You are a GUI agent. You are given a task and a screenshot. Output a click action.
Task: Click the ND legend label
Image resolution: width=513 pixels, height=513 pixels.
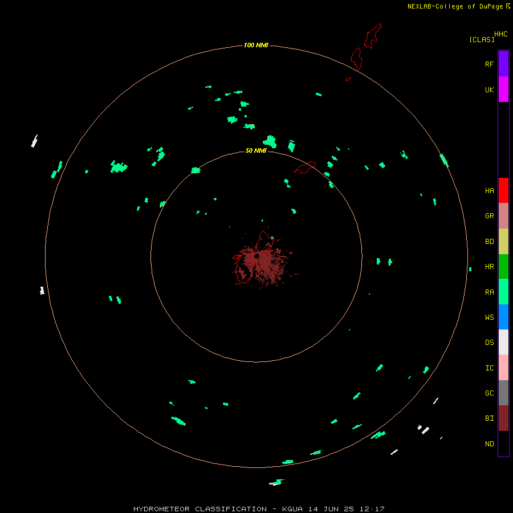489,444
